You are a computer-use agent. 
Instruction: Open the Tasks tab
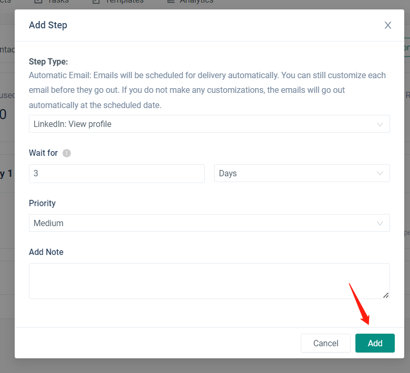pyautogui.click(x=57, y=2)
